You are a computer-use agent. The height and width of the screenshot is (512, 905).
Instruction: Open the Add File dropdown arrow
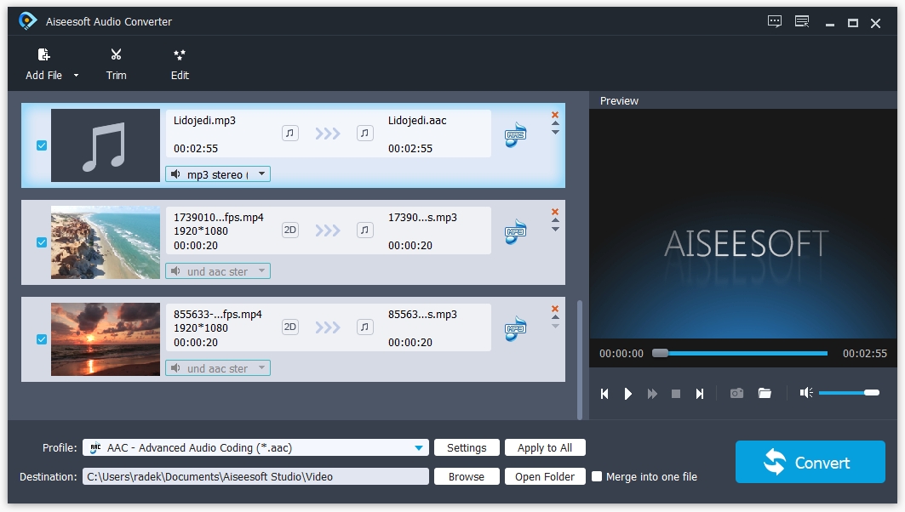pyautogui.click(x=76, y=76)
